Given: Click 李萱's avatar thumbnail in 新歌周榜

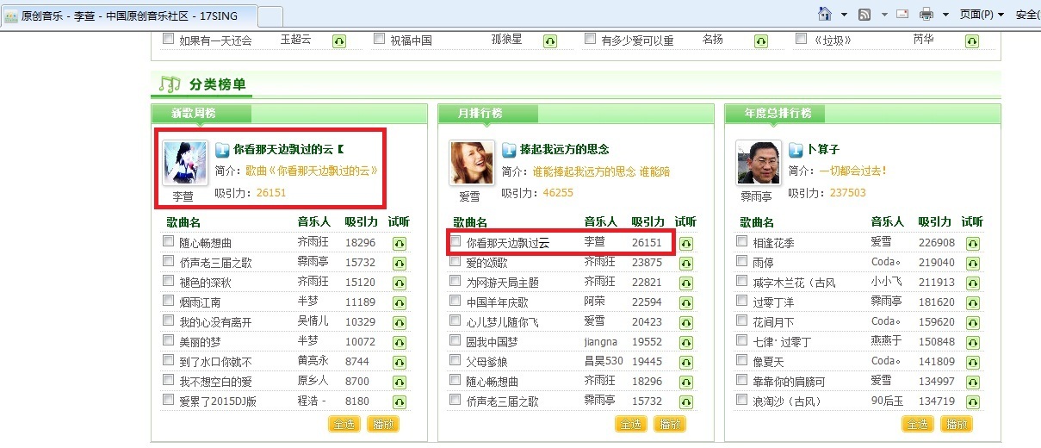Looking at the screenshot, I should pyautogui.click(x=185, y=163).
